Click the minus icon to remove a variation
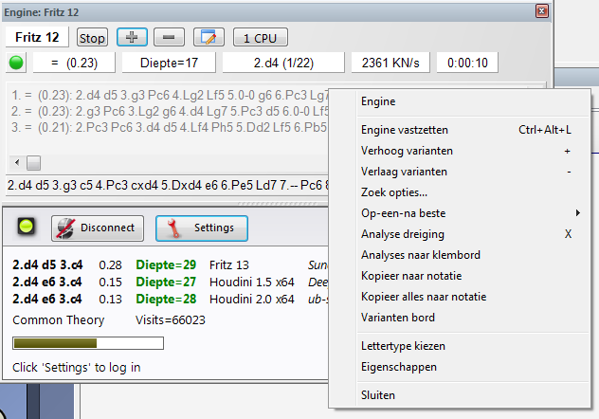The width and height of the screenshot is (599, 419). [x=168, y=38]
